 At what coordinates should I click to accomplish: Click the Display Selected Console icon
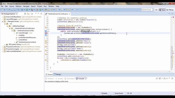point(160,79)
